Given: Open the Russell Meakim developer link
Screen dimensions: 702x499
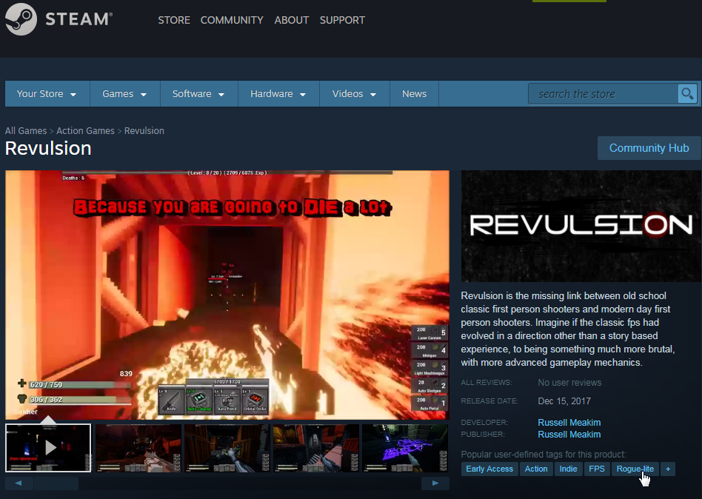Looking at the screenshot, I should tap(569, 423).
